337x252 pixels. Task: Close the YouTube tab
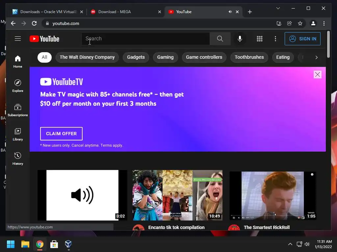(x=237, y=12)
